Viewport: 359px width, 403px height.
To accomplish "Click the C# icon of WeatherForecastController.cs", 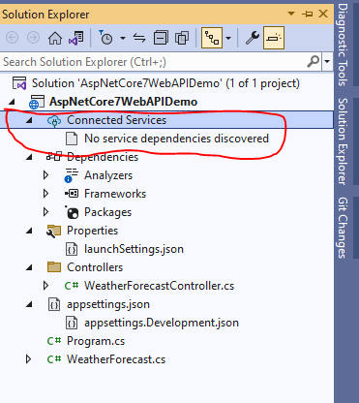I will point(72,286).
